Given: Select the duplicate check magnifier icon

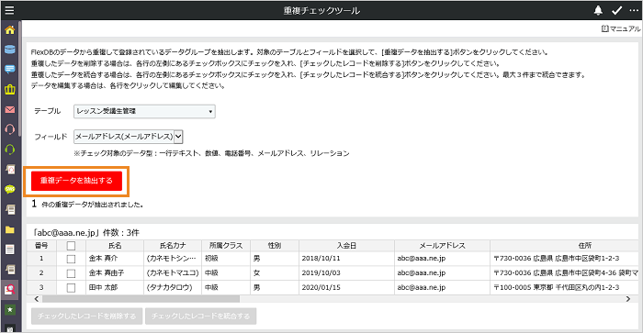Looking at the screenshot, I should 10,290.
